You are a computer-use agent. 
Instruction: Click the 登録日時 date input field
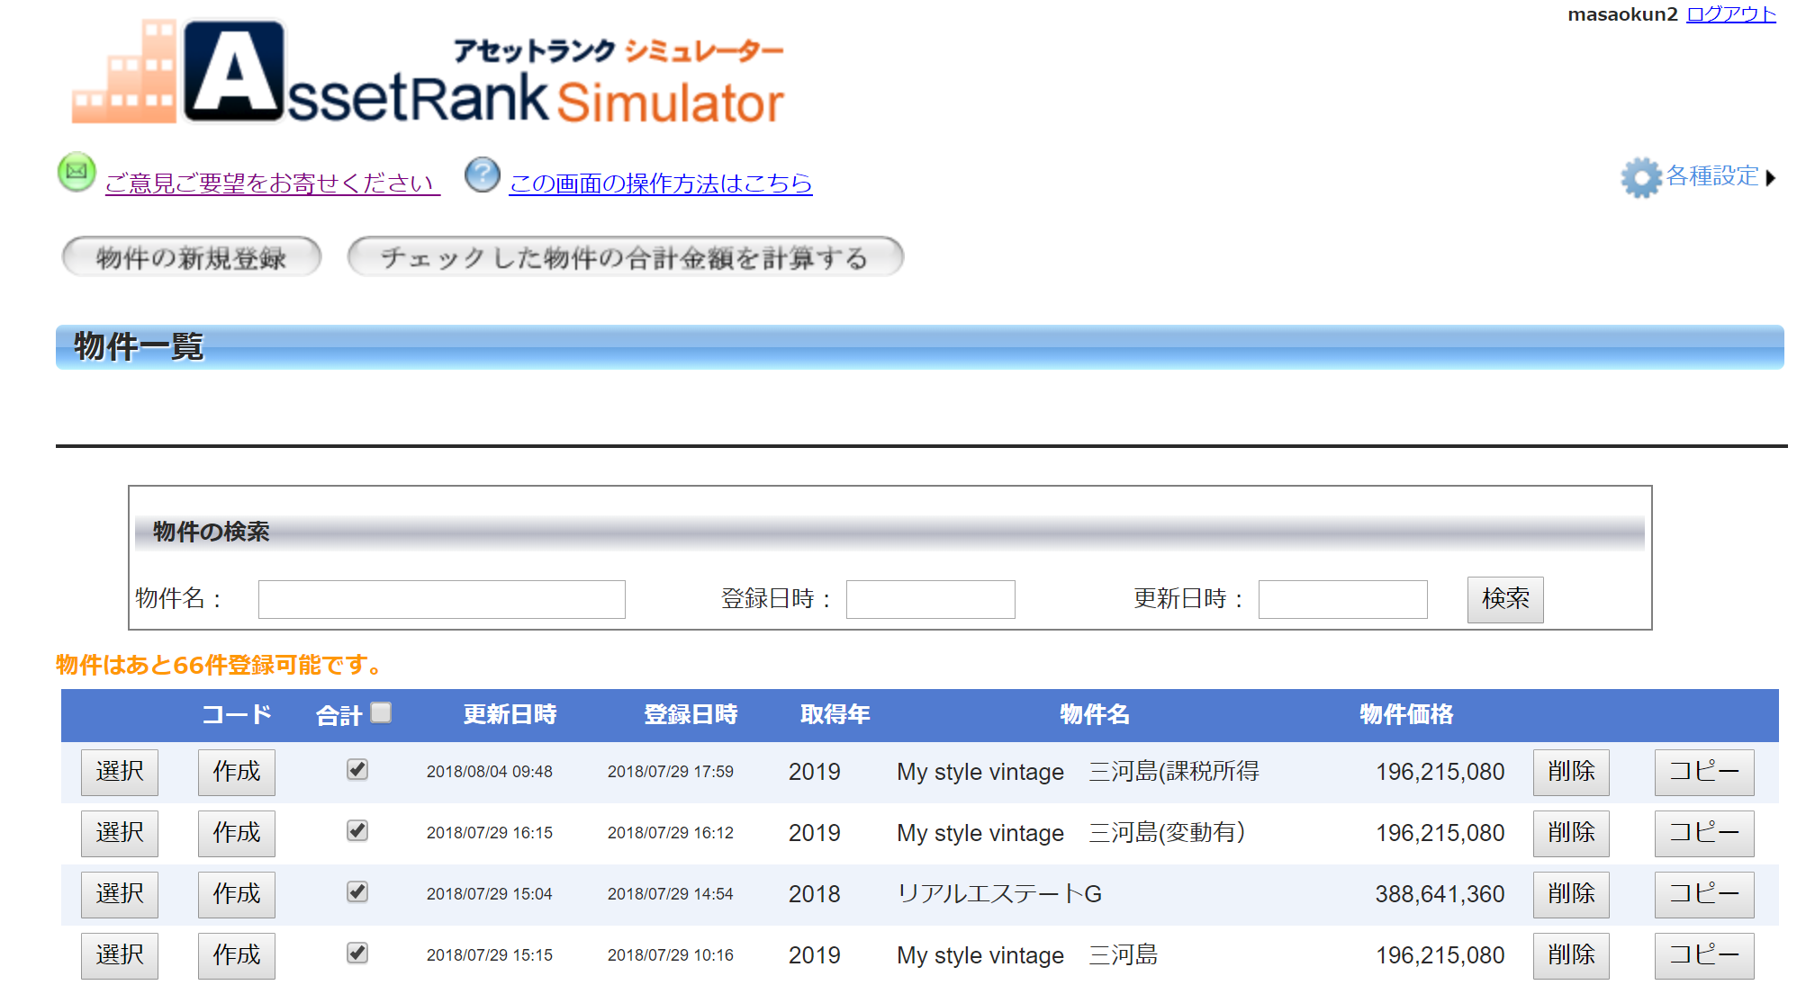930,599
